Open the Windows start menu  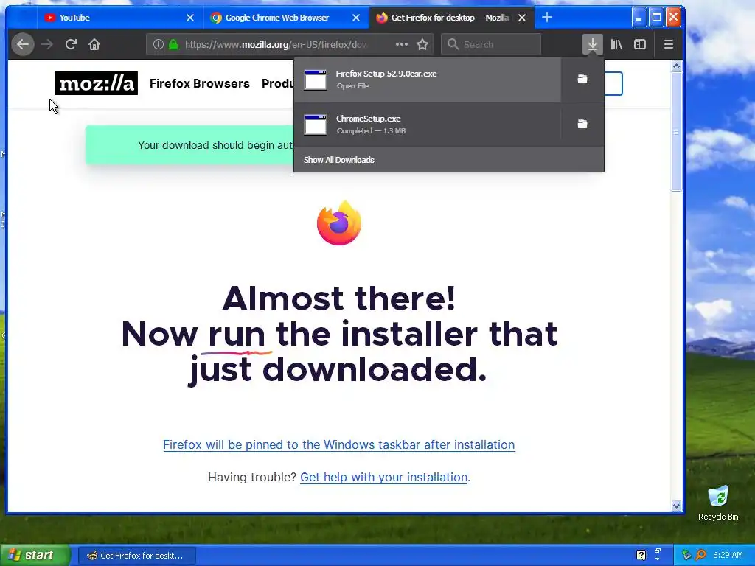[x=35, y=555]
